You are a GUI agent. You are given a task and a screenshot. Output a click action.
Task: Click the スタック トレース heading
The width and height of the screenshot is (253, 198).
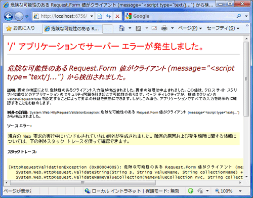point(22,152)
